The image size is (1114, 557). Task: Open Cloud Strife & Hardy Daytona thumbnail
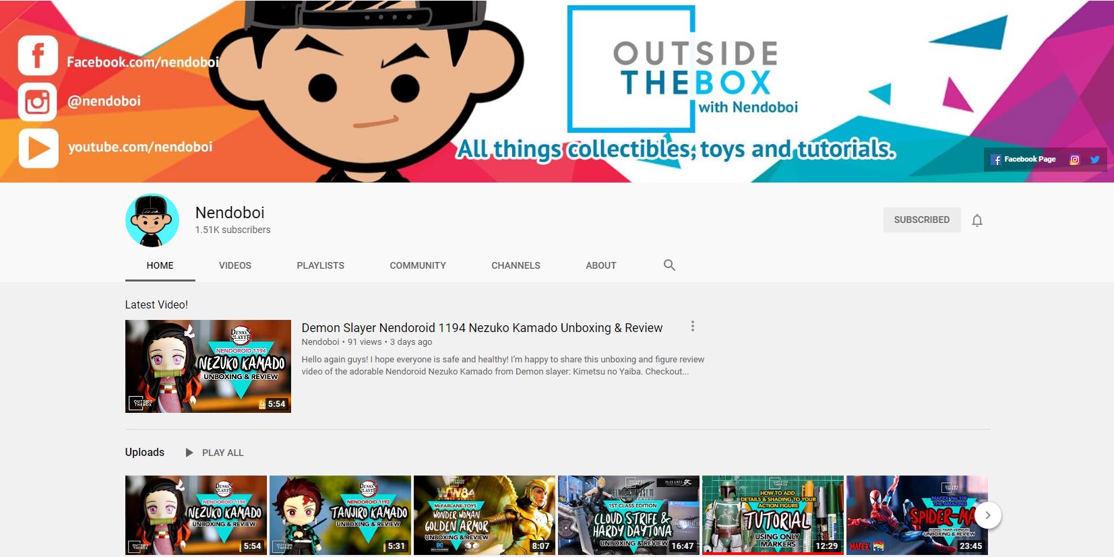(629, 515)
